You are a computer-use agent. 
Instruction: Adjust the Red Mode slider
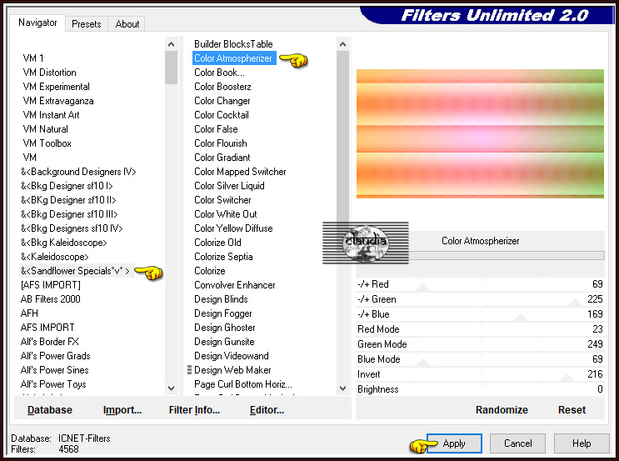pyautogui.click(x=480, y=329)
